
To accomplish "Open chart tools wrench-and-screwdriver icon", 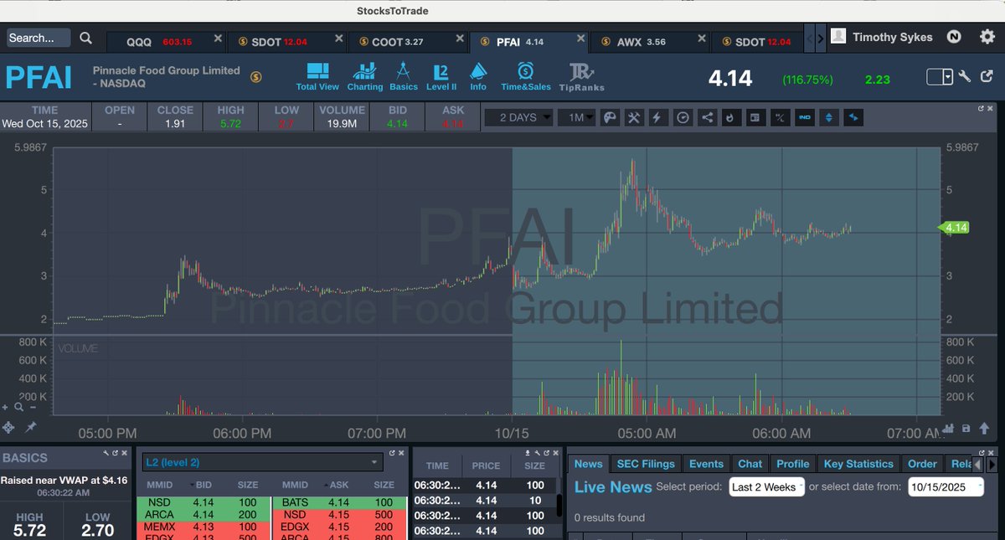I will point(634,118).
